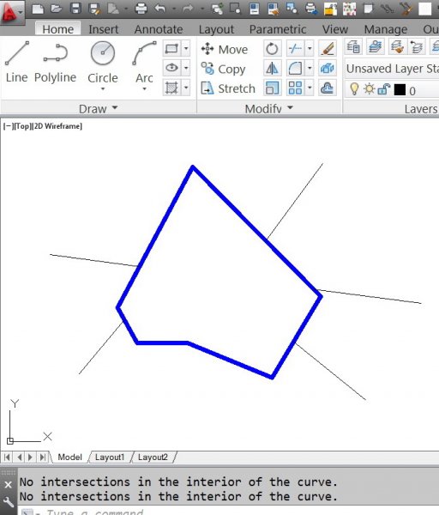Open the rectangle tool dropdown arrow

tap(186, 49)
